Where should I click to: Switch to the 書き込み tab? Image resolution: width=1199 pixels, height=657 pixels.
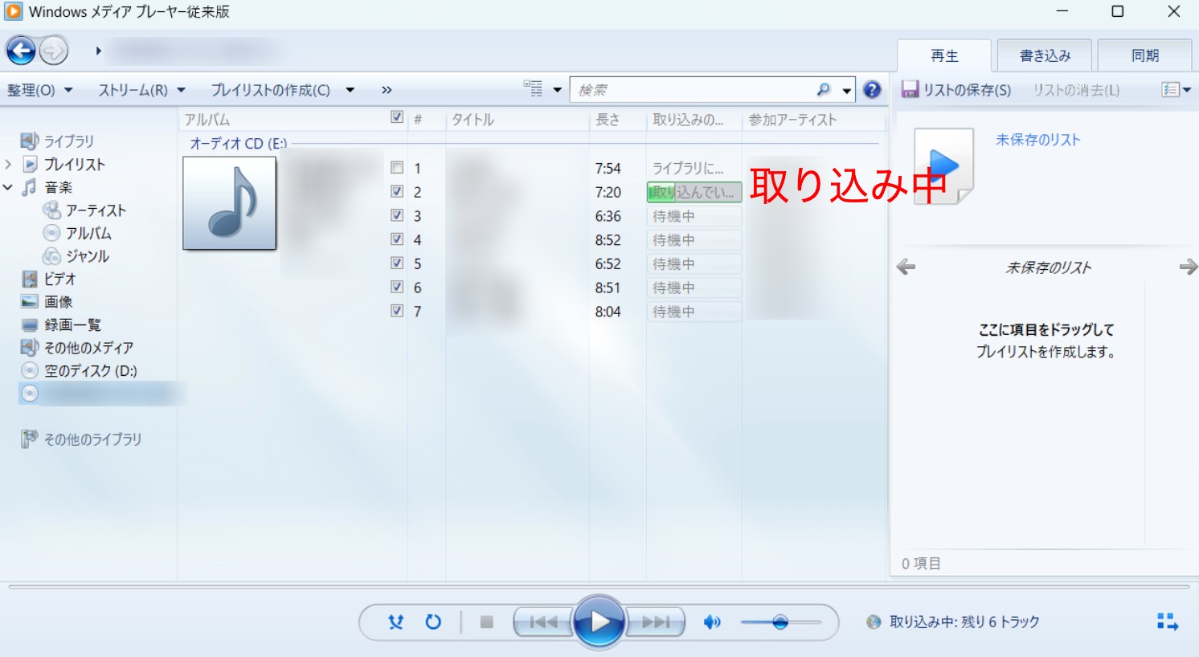(1045, 55)
